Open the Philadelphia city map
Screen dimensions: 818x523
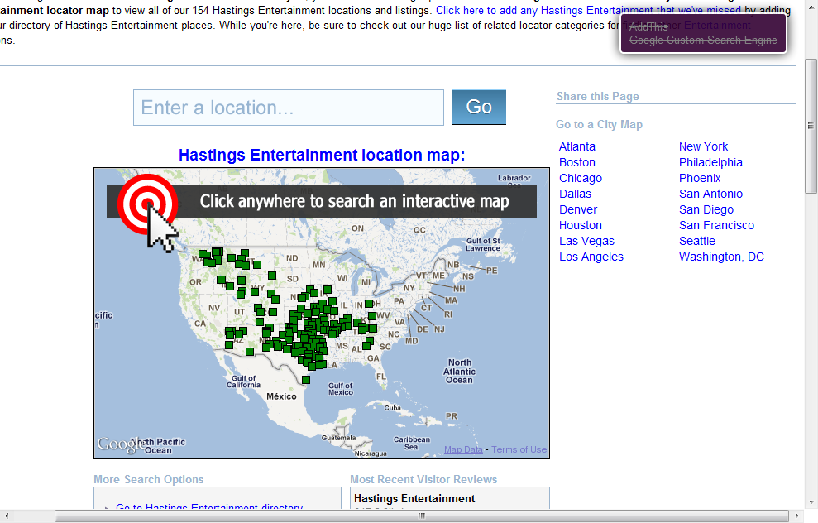click(710, 162)
